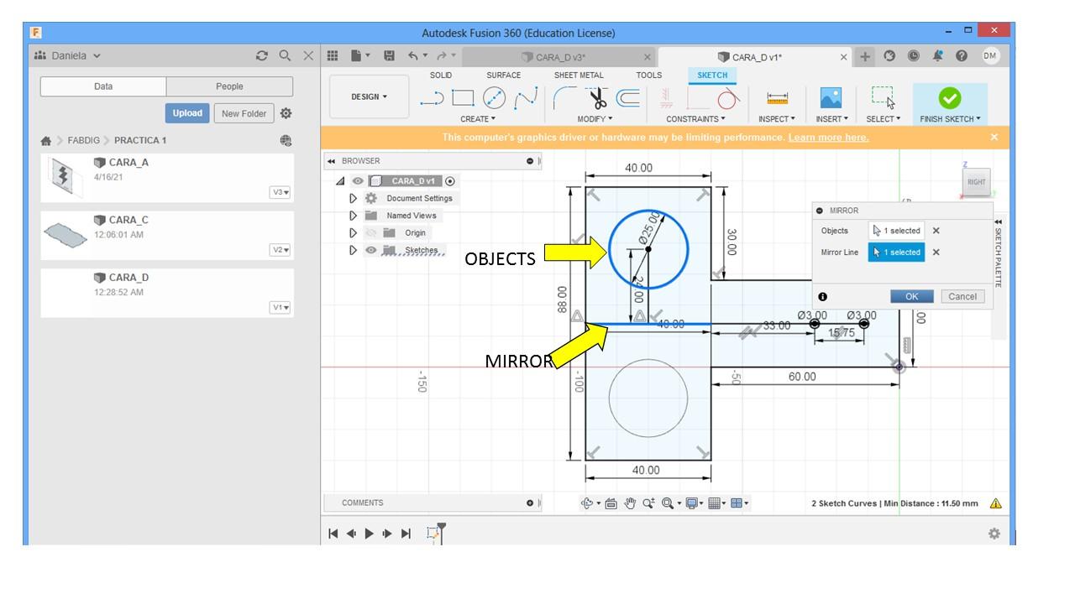
Task: Select the Offset tool in Modify group
Action: pyautogui.click(x=628, y=98)
